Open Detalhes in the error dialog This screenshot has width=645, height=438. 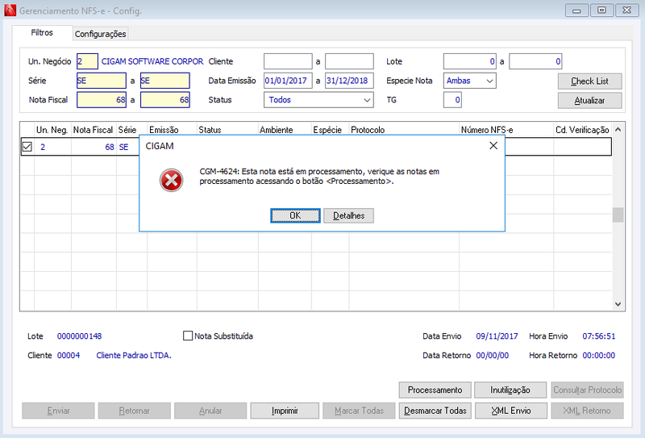tap(348, 215)
